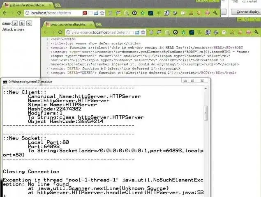The image size is (261, 197).
Task: Click the orange face extension icon in the view-source toolbar
Action: (240, 32)
